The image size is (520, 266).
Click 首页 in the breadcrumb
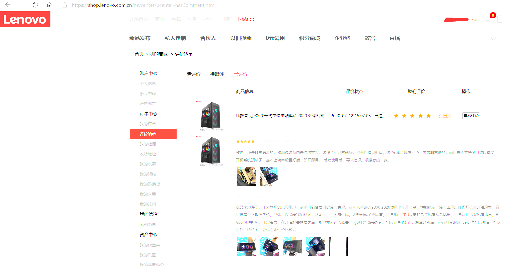pos(139,54)
